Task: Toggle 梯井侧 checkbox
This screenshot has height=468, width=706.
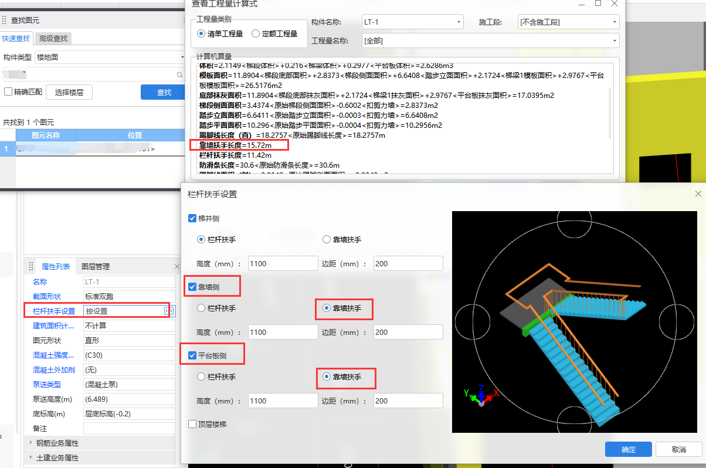Action: click(x=192, y=218)
